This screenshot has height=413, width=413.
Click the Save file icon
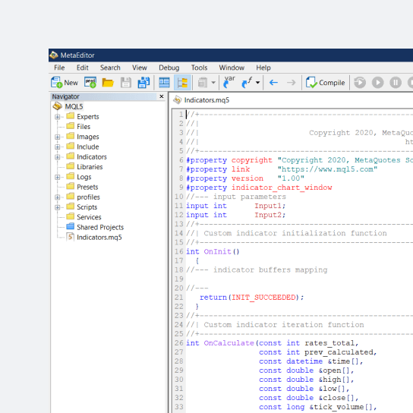pyautogui.click(x=126, y=83)
